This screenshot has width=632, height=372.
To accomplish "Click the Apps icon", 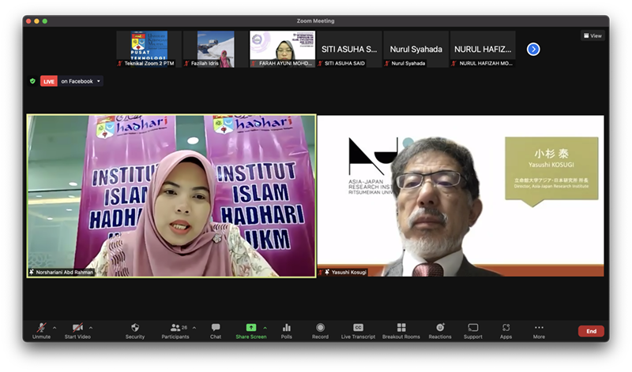I will click(x=506, y=328).
